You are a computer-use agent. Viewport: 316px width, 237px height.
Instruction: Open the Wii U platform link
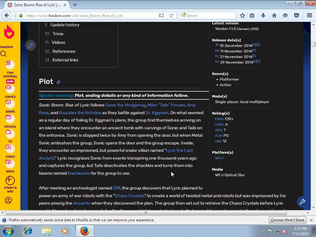(219, 158)
